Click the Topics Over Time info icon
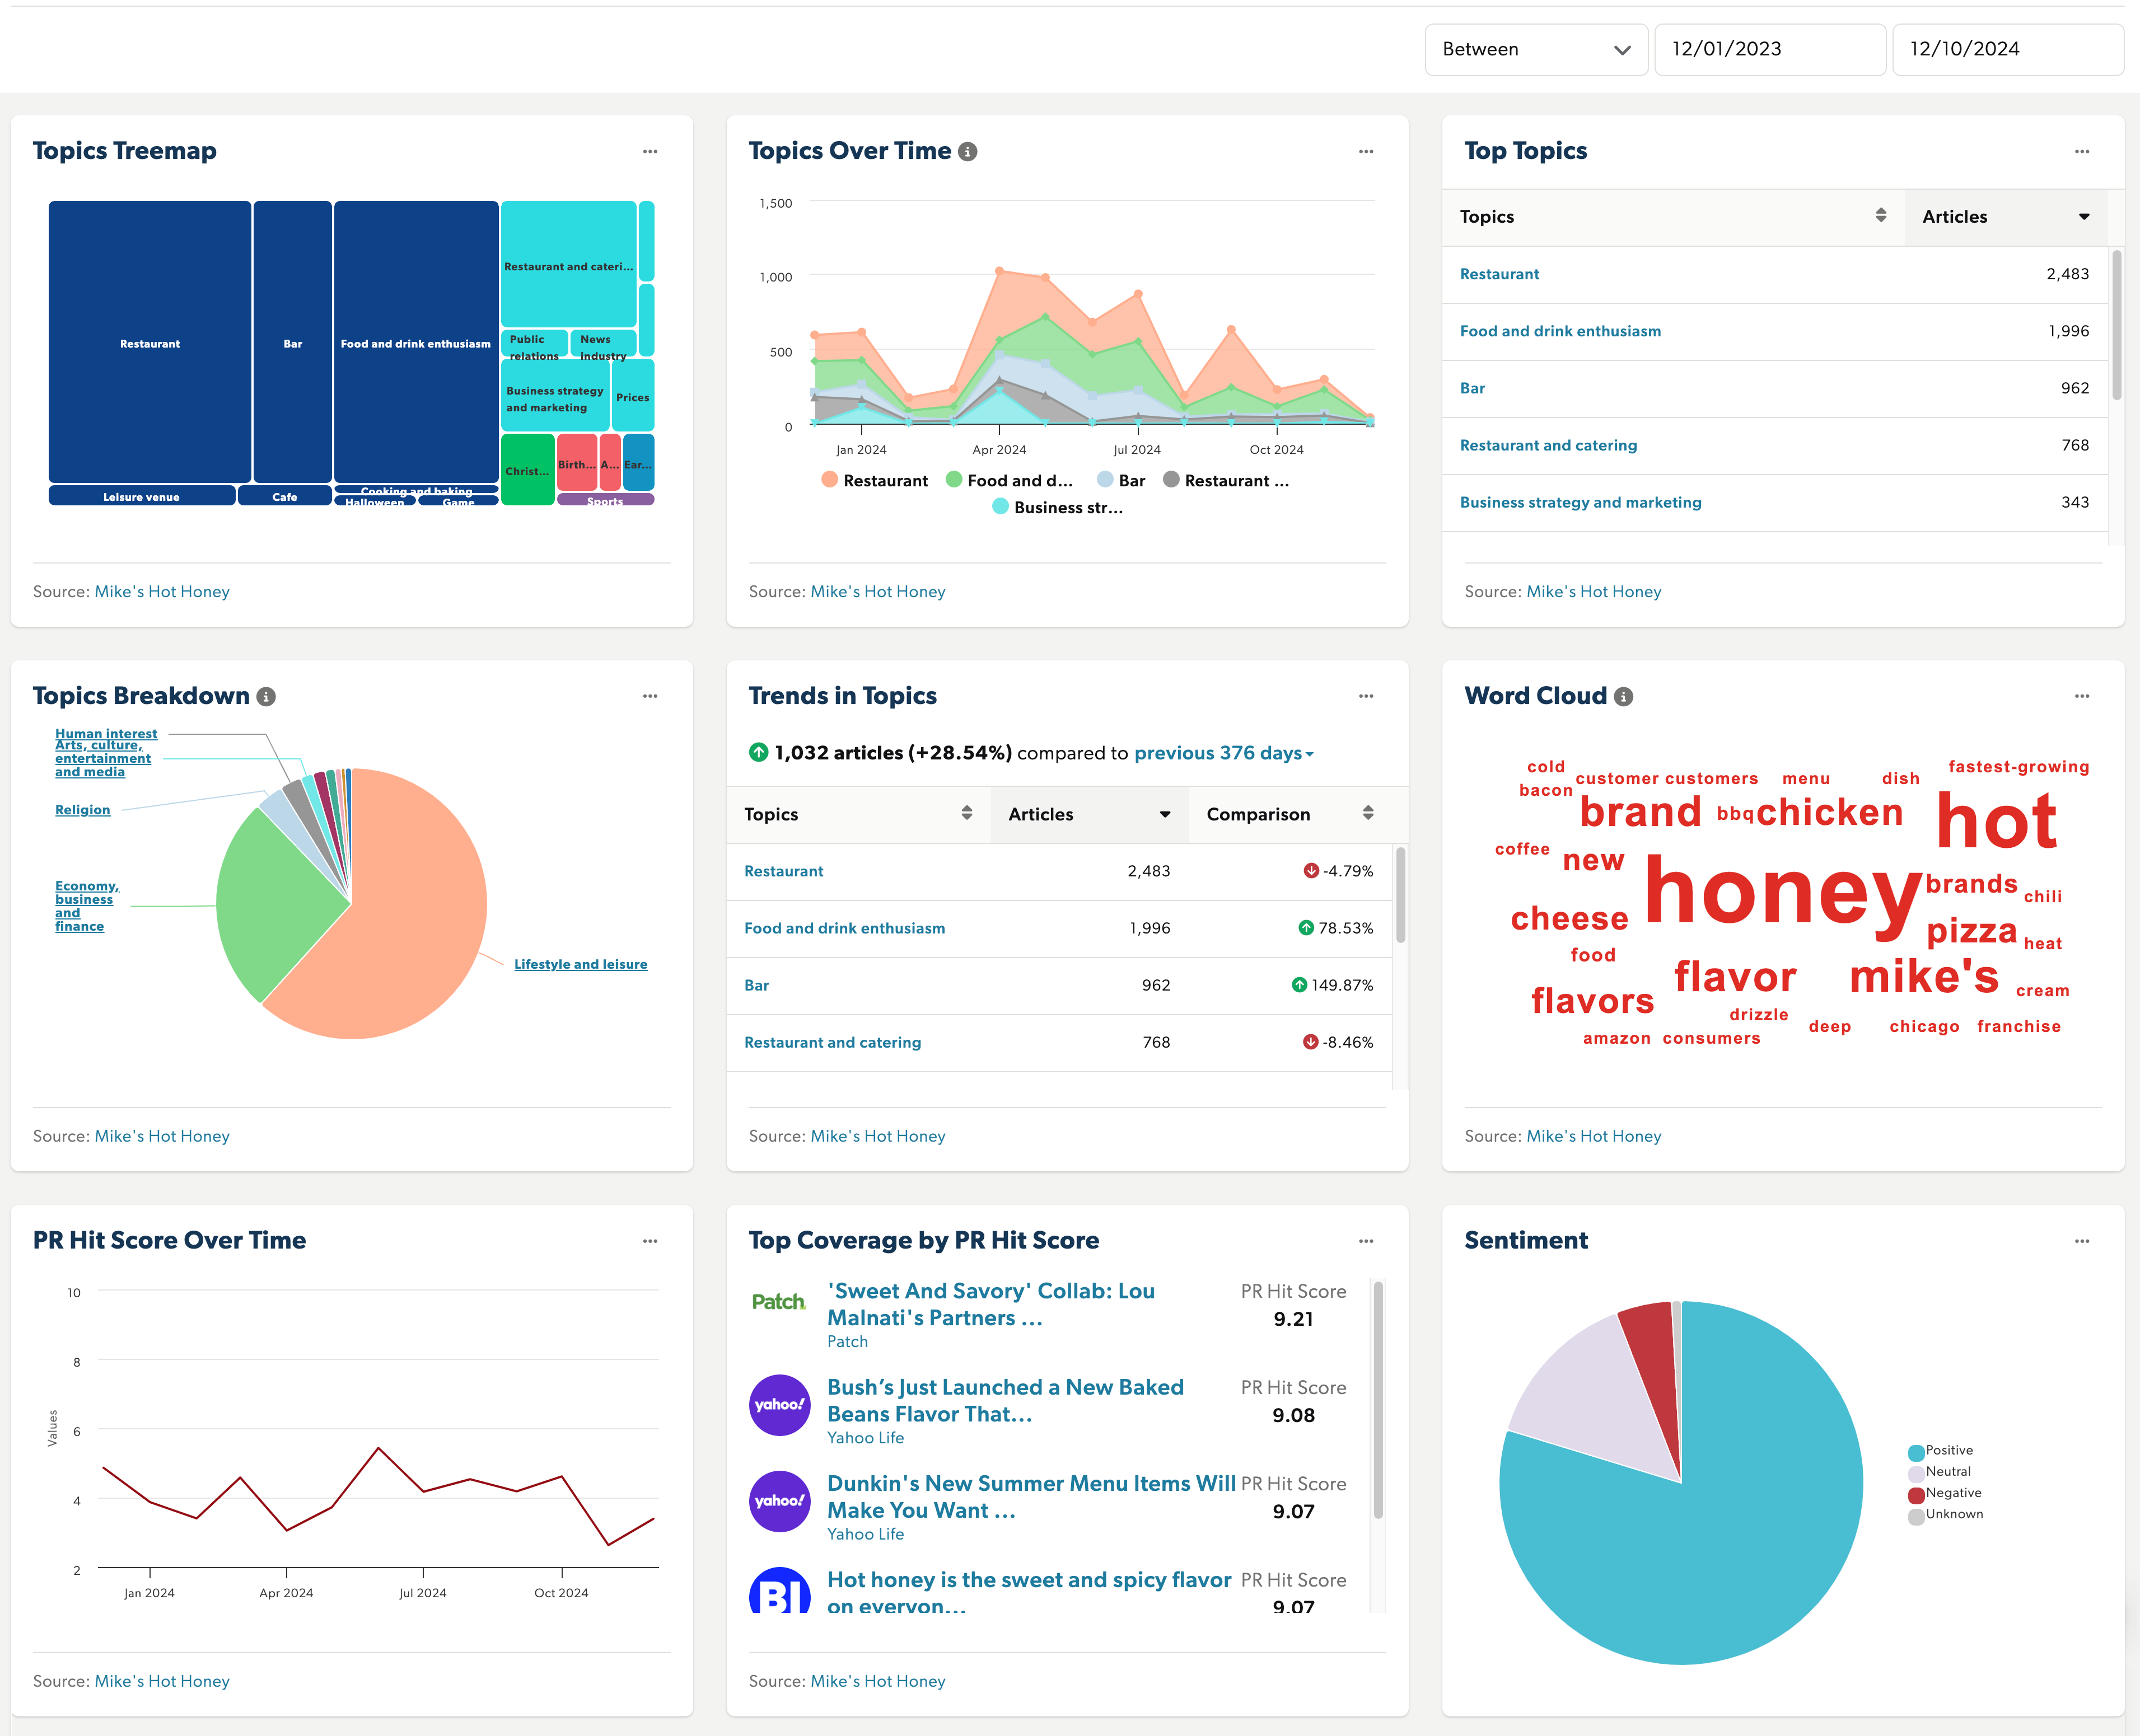The width and height of the screenshot is (2140, 1736). 968,152
